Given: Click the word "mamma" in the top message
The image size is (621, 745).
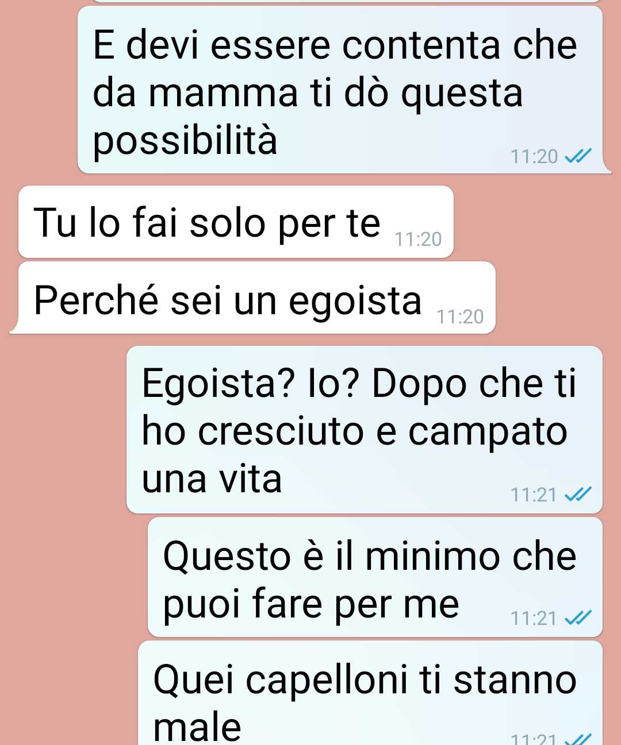Looking at the screenshot, I should coord(224,93).
